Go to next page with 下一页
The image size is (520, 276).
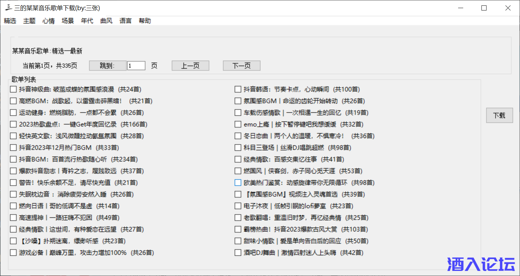tap(241, 66)
